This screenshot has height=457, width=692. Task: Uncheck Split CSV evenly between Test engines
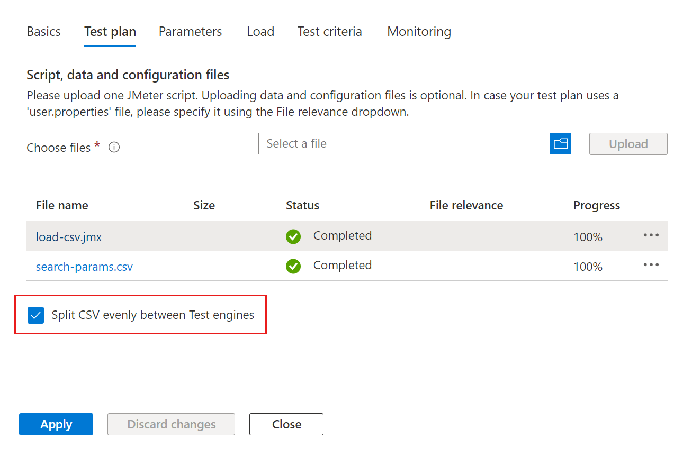(x=35, y=315)
